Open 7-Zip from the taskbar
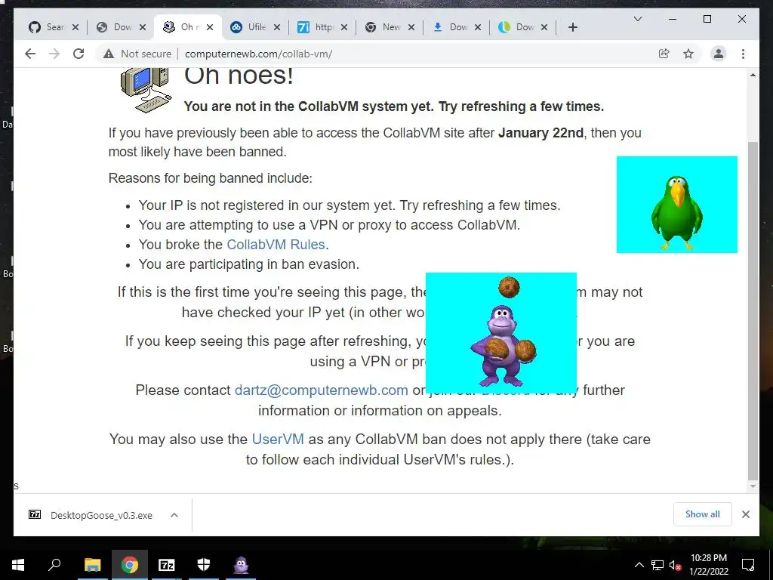The width and height of the screenshot is (773, 580). point(167,565)
